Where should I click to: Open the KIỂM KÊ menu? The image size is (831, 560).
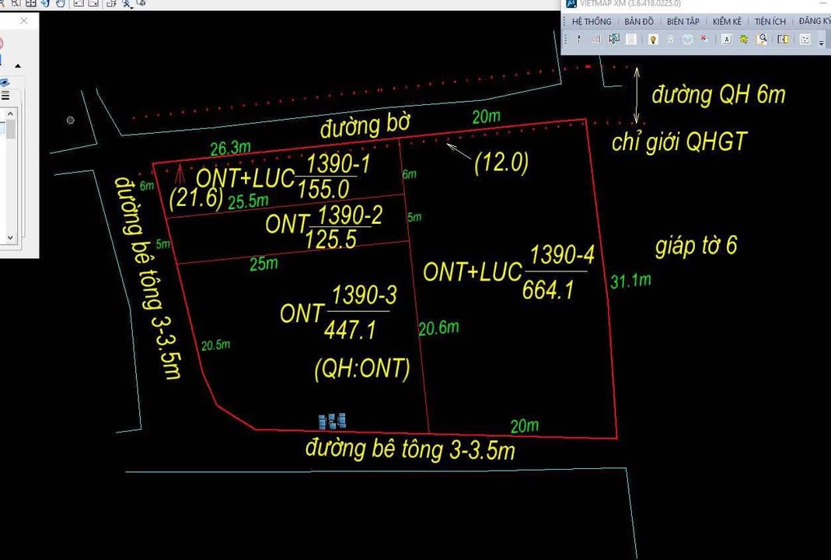point(726,21)
